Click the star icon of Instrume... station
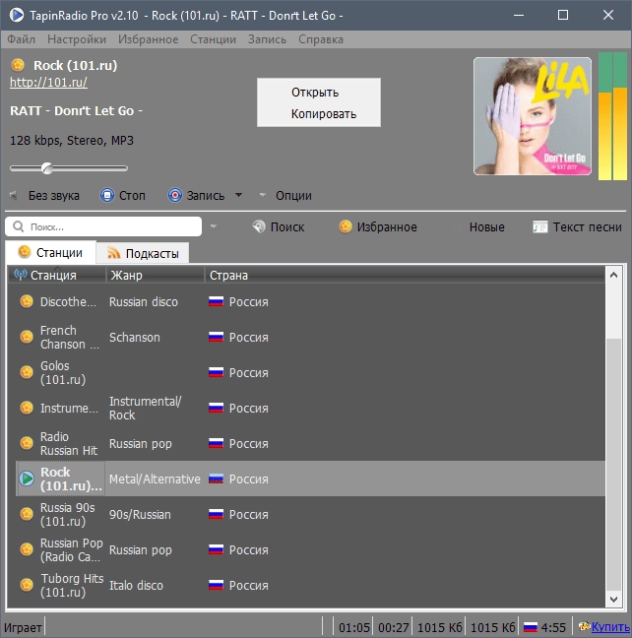 tap(27, 408)
